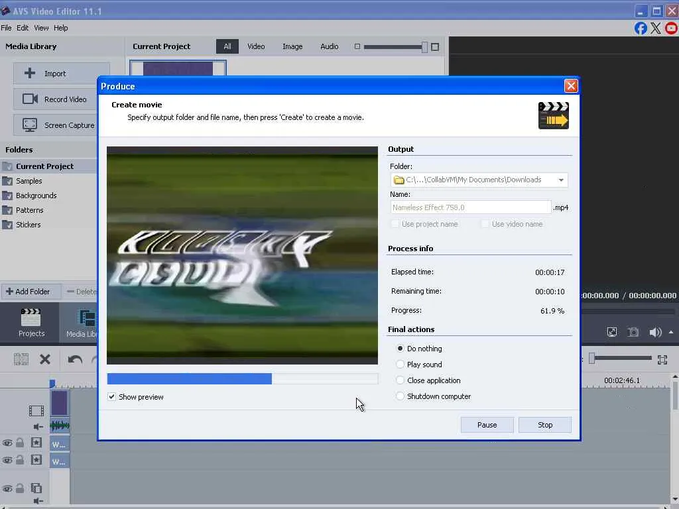679x509 pixels.
Task: Toggle second effect track eye visibility
Action: pyautogui.click(x=7, y=460)
